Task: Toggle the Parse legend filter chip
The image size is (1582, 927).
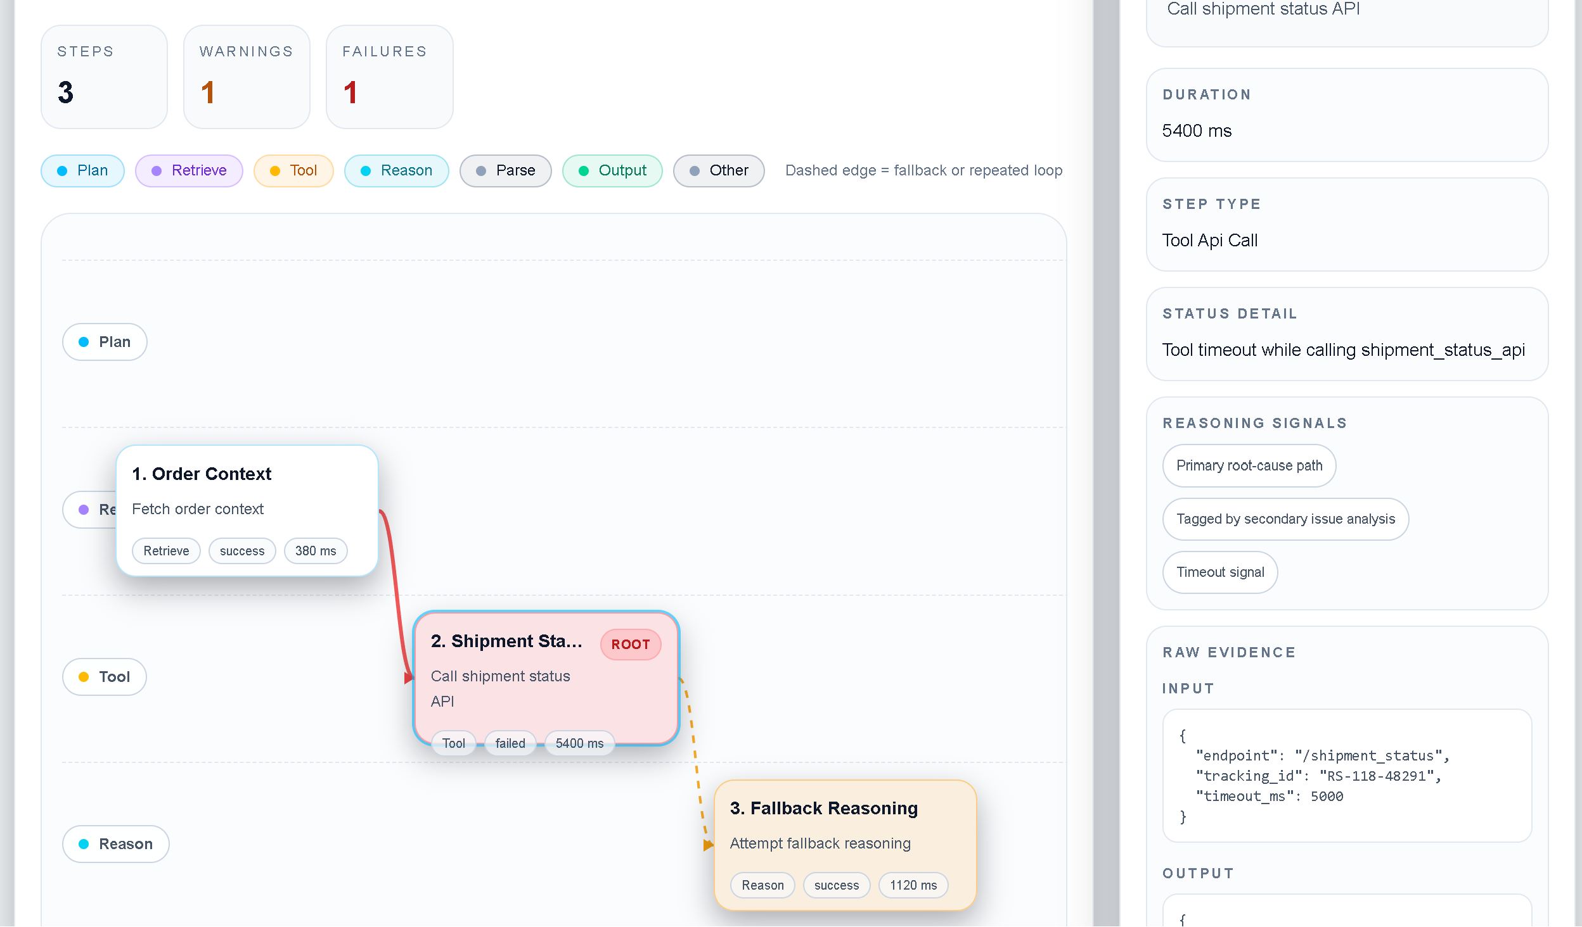Action: pyautogui.click(x=506, y=170)
